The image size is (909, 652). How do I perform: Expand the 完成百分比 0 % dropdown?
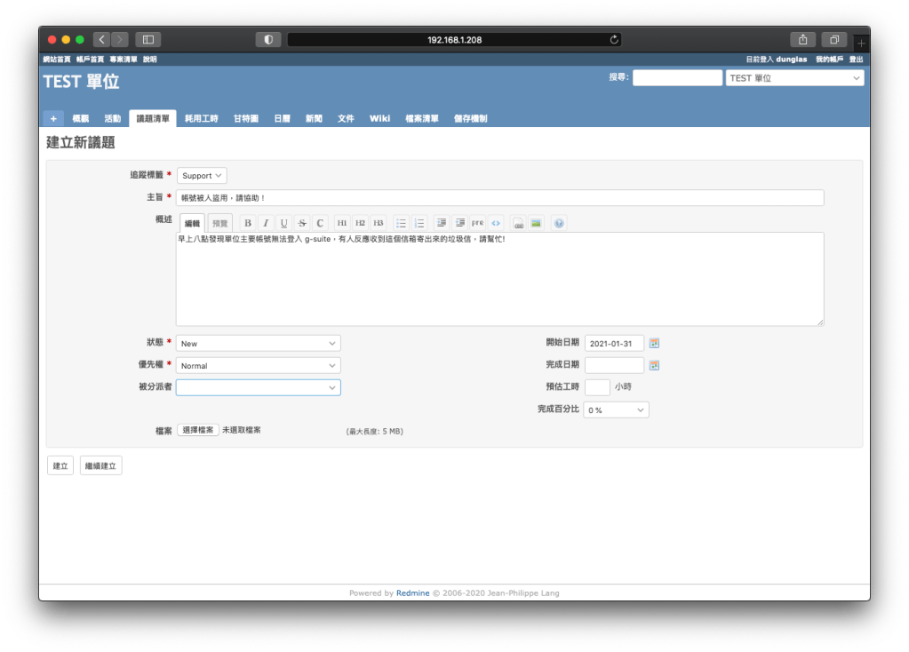pyautogui.click(x=616, y=410)
